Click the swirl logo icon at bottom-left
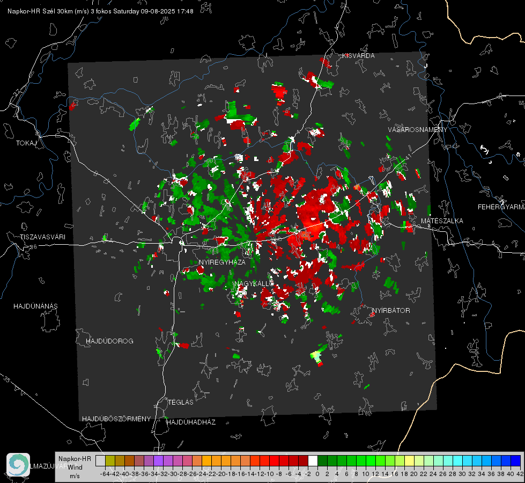The height and width of the screenshot is (483, 525). (18, 465)
